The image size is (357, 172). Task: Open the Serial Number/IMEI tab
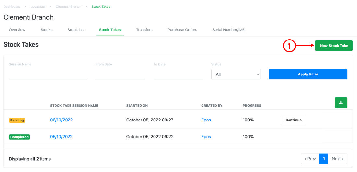point(229,30)
